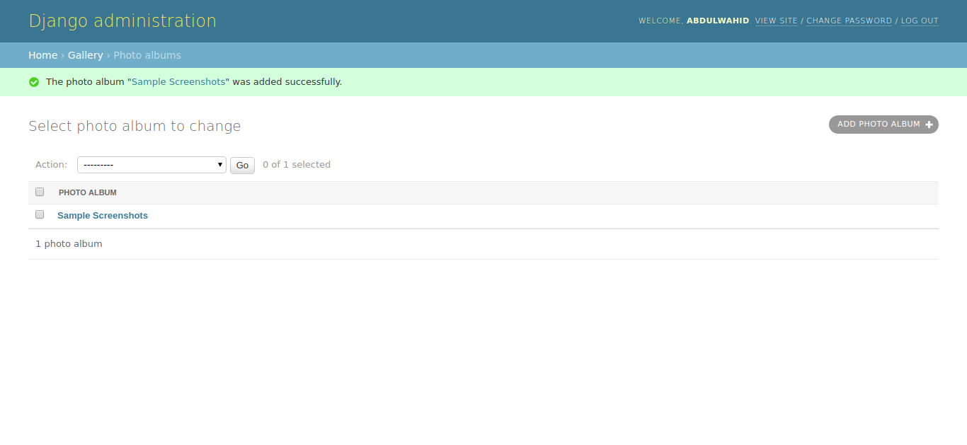Log out of Django administration
967x445 pixels.
(920, 21)
